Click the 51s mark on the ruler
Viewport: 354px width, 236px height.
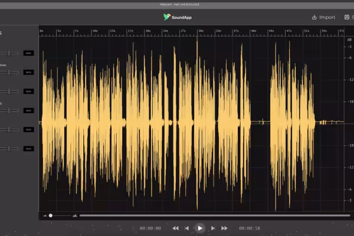(306, 31)
